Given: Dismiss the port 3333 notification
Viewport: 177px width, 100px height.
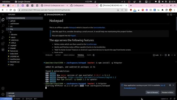Looking at the screenshot, I should click(173, 85).
